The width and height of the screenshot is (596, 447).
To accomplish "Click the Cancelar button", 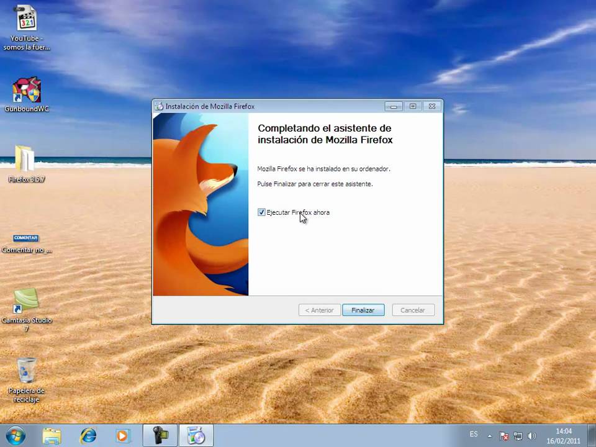I will tap(413, 310).
